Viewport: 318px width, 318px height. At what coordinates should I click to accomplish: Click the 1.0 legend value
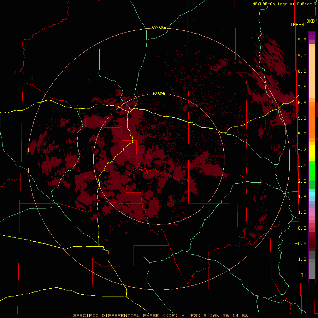click(x=302, y=212)
